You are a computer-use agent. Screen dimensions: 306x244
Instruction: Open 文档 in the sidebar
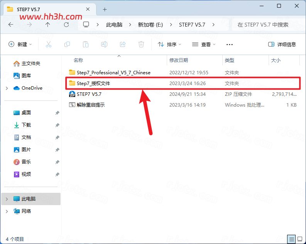point(26,137)
